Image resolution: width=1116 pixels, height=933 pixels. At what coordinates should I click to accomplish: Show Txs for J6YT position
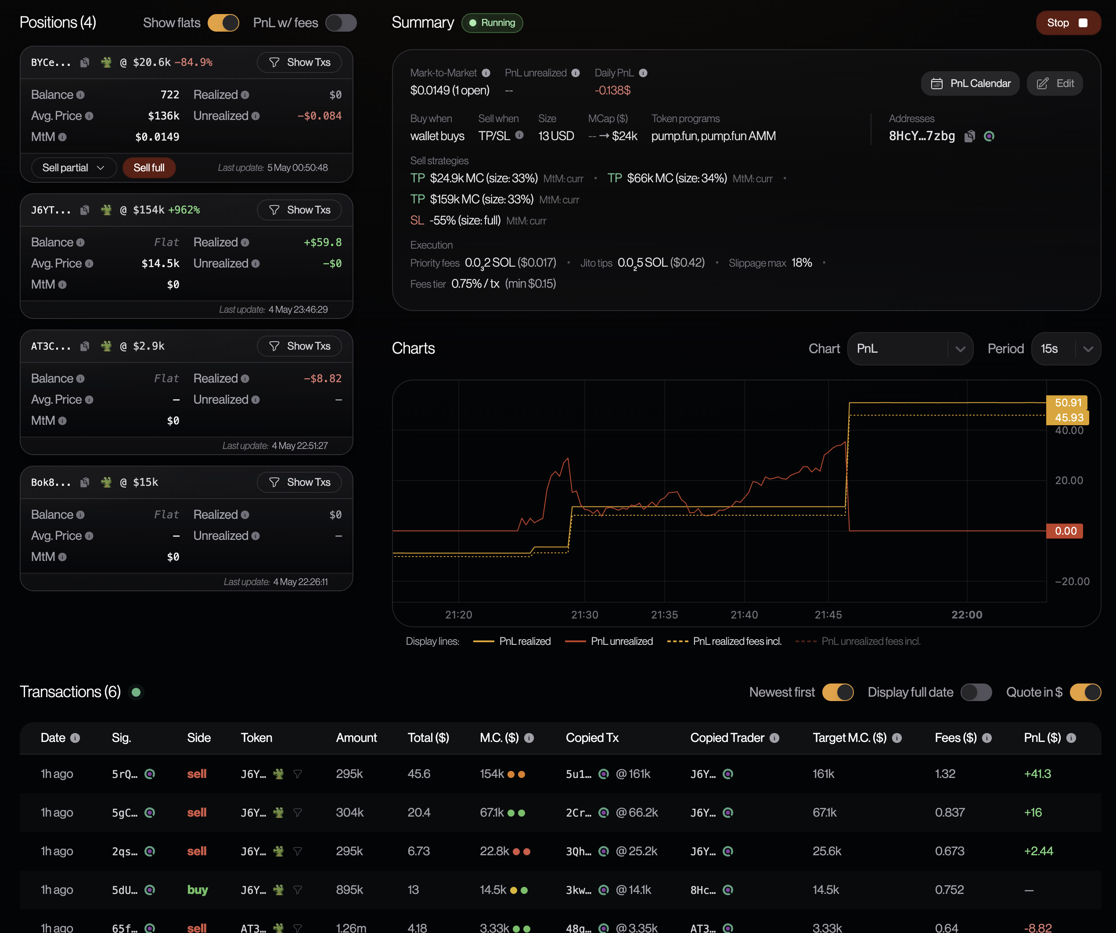pyautogui.click(x=299, y=210)
